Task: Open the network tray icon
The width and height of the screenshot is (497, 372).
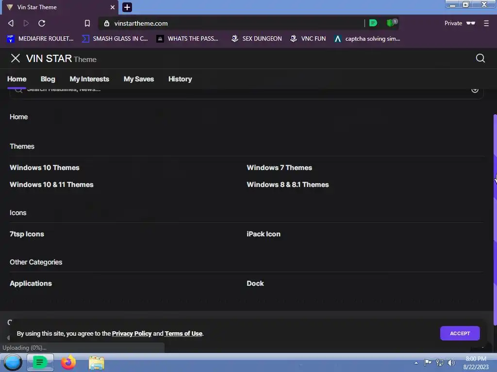Action: click(x=440, y=363)
